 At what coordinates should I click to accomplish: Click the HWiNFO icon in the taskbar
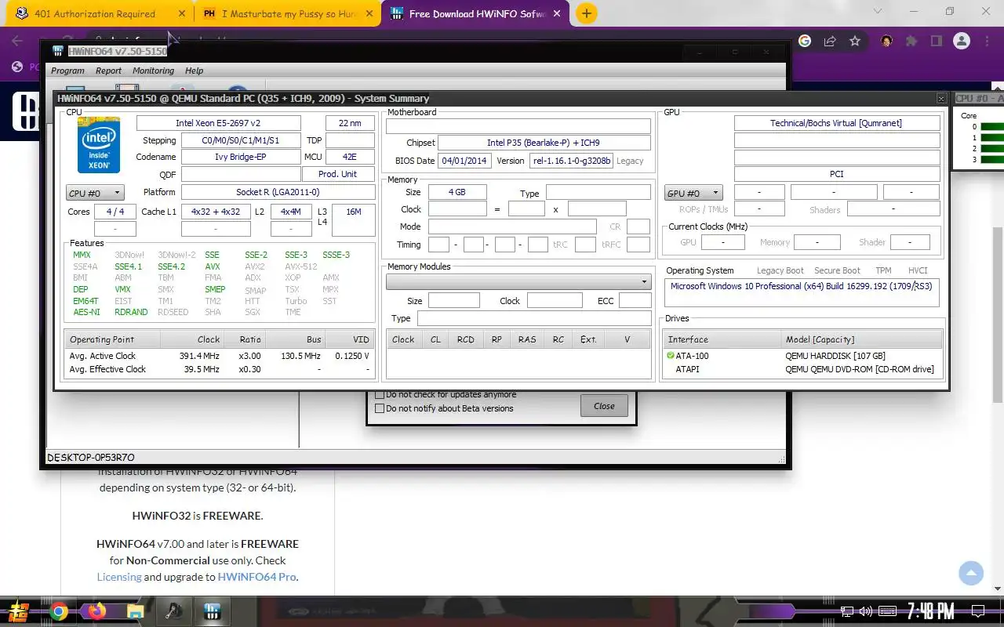point(212,611)
